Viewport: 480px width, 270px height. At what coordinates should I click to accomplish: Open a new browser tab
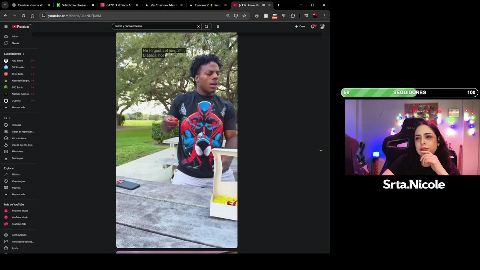coord(278,5)
